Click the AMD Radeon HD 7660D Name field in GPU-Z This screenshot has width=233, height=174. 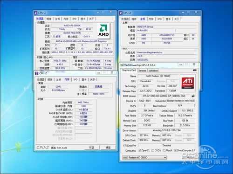coord(158,76)
